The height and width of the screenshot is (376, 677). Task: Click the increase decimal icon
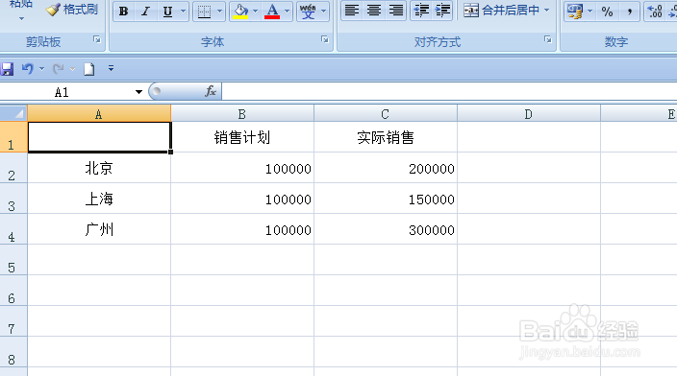click(655, 12)
